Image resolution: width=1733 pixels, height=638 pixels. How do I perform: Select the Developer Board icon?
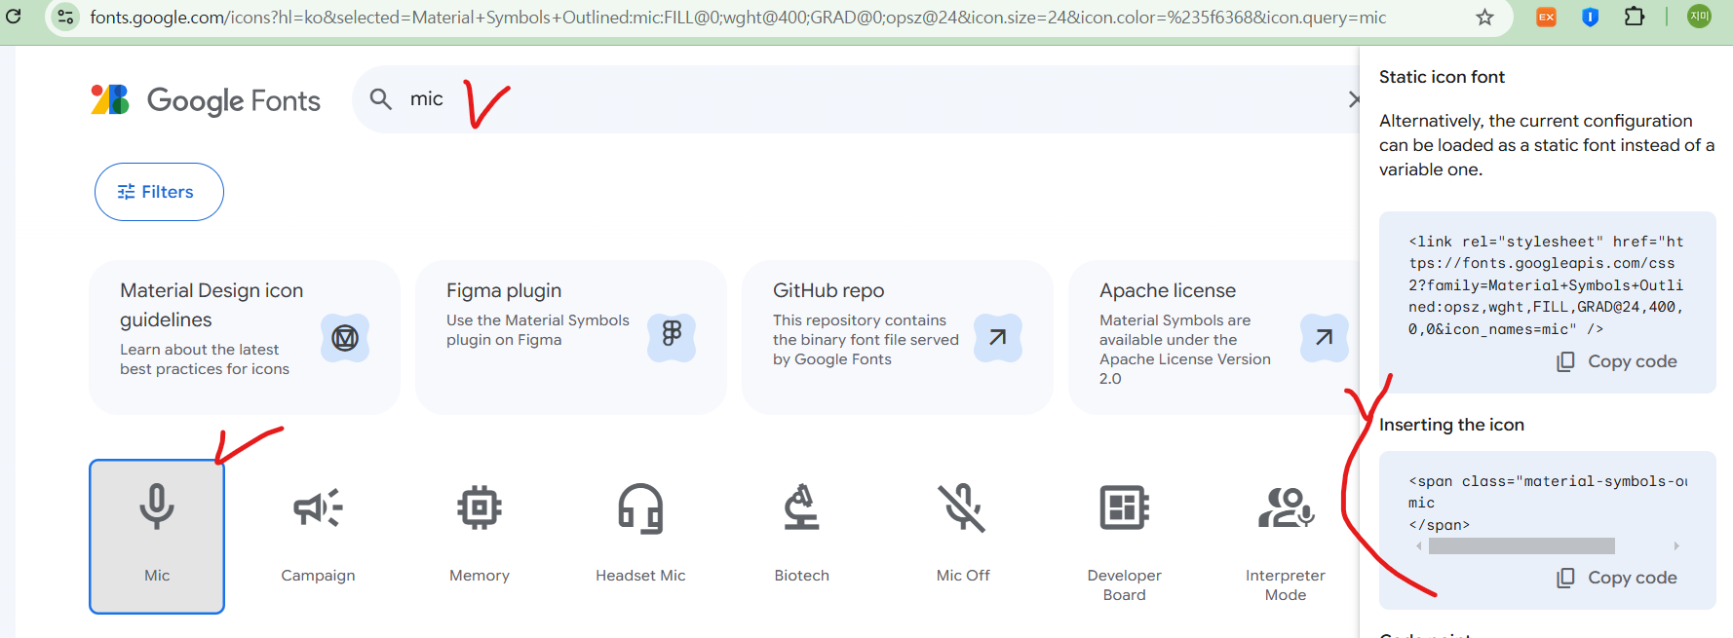coord(1125,508)
